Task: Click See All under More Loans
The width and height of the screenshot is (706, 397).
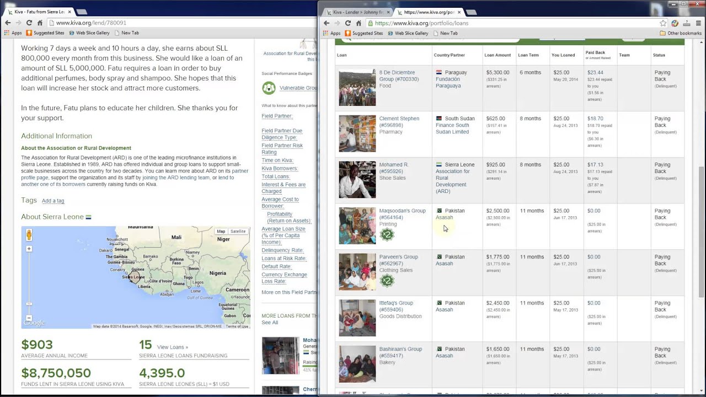Action: tap(270, 323)
